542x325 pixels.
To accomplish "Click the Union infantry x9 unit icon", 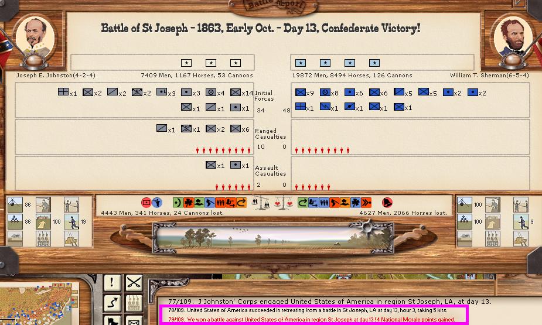I will [301, 93].
